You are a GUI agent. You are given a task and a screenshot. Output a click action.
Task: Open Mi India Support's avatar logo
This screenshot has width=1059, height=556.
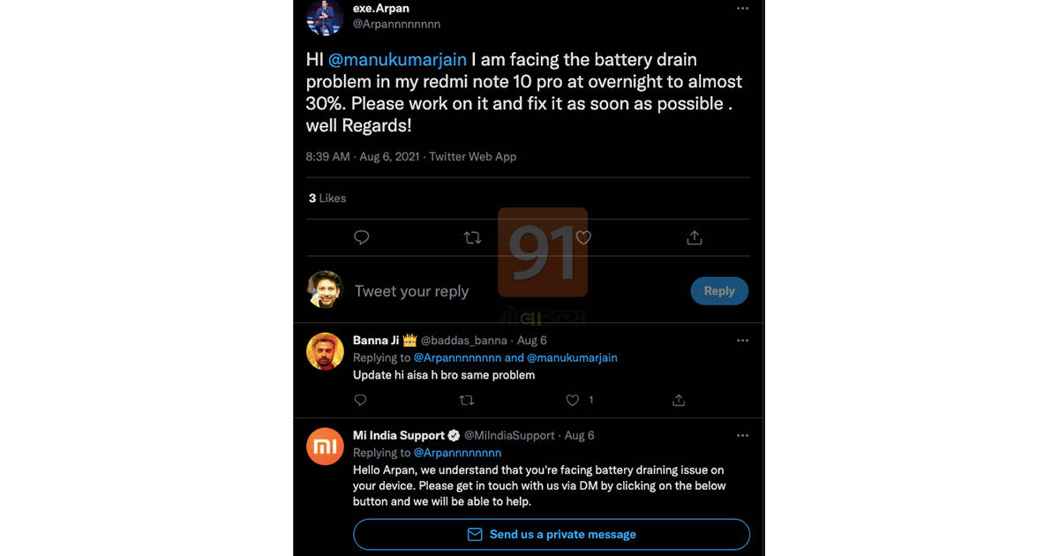tap(325, 447)
